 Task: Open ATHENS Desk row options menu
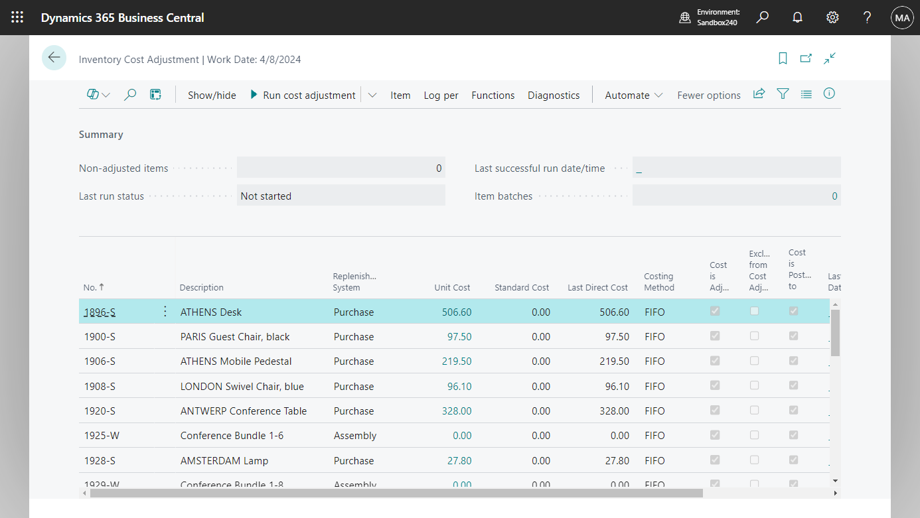click(x=164, y=311)
